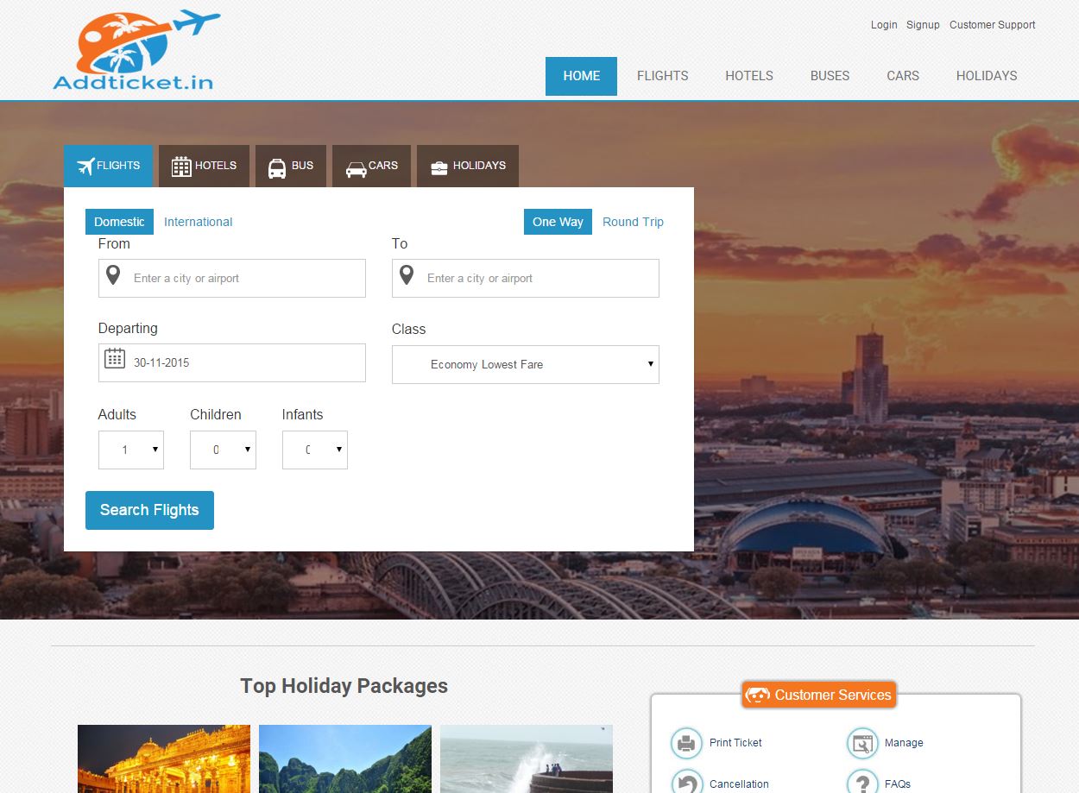Open the Customer Support link

(993, 25)
